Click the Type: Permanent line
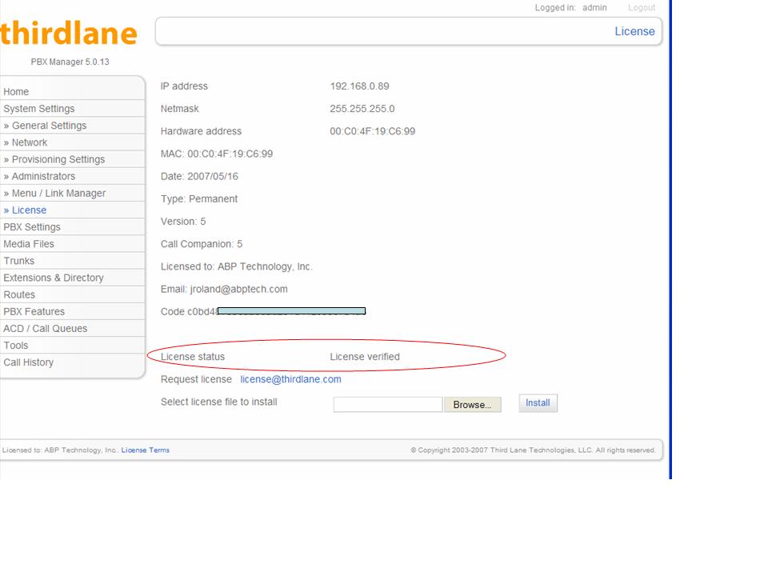The height and width of the screenshot is (576, 768). tap(199, 199)
